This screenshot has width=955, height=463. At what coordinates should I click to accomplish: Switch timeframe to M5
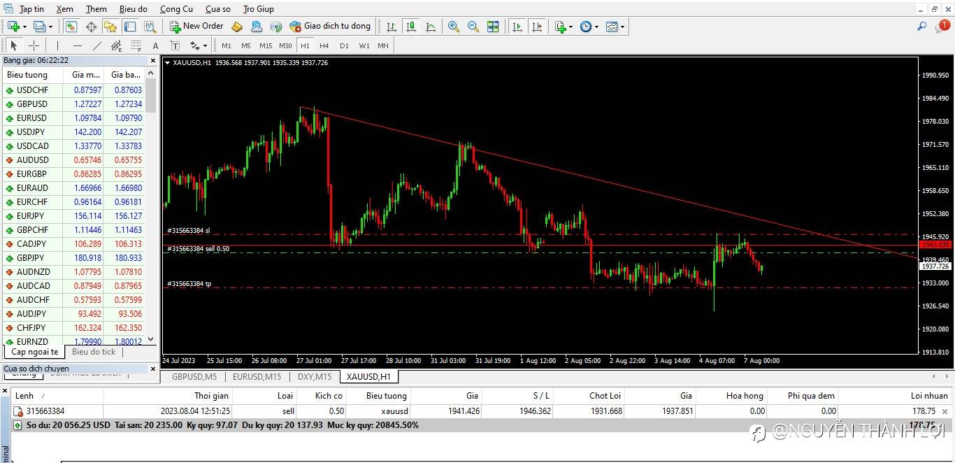pyautogui.click(x=246, y=45)
